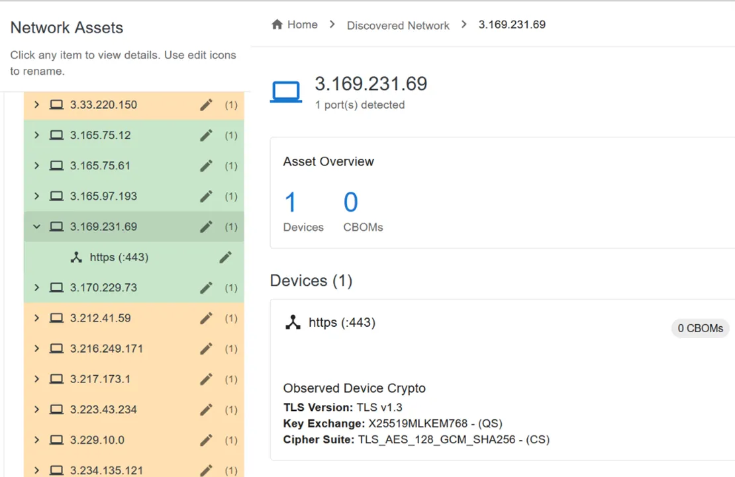Select asset 3.165.75.61 in the list
735x477 pixels.
tap(100, 166)
